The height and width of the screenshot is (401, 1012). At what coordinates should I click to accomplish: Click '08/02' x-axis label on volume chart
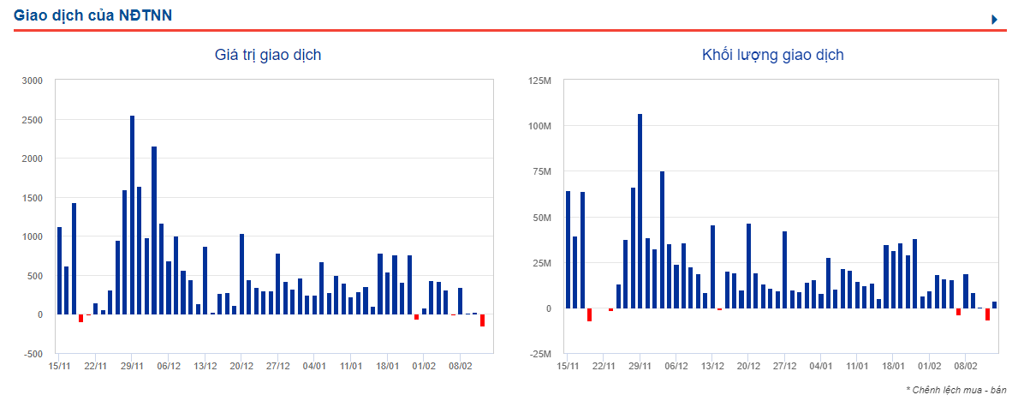[x=966, y=366]
